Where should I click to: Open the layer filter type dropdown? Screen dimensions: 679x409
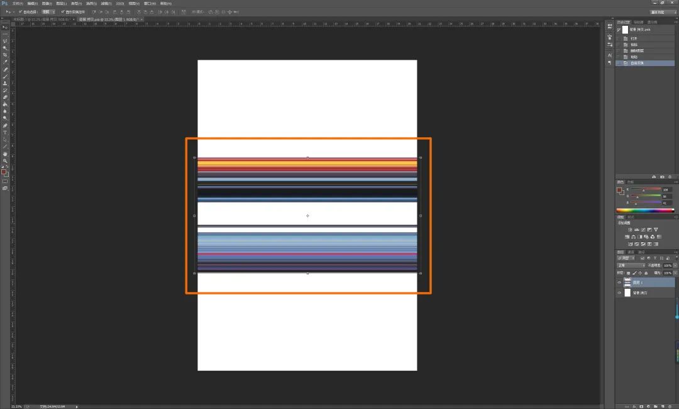click(626, 258)
